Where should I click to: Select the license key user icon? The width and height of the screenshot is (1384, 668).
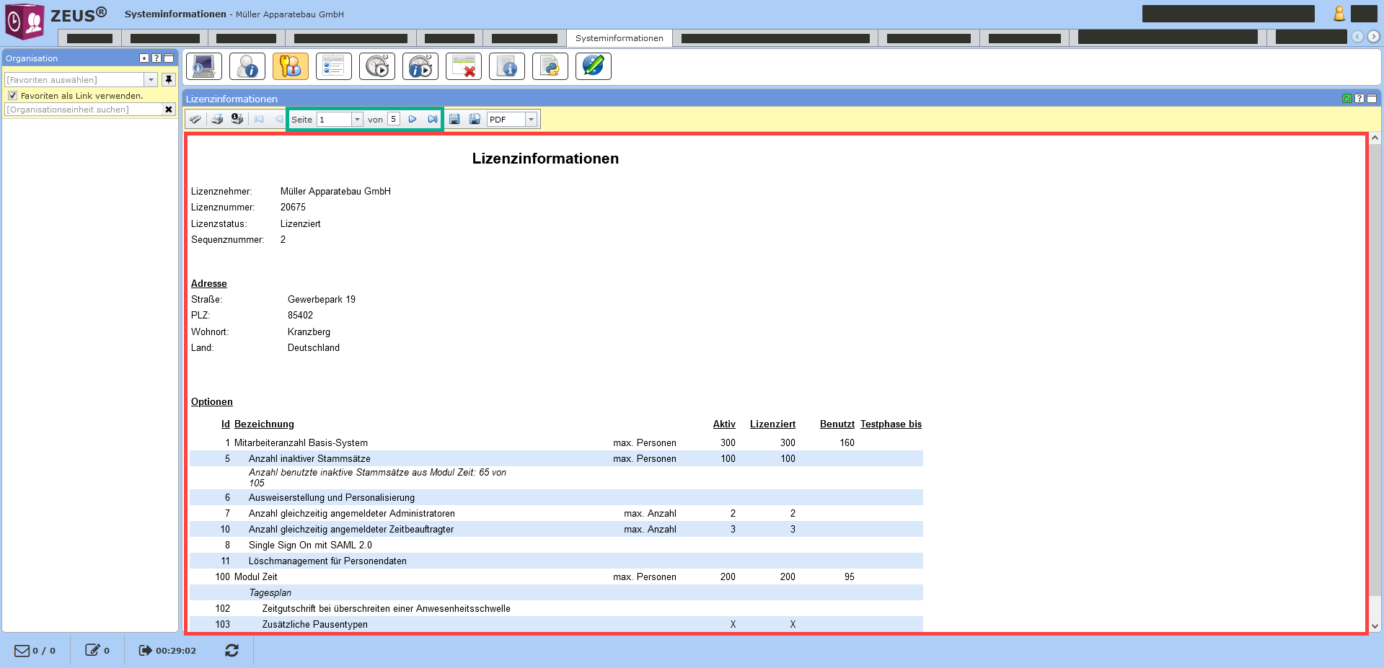[291, 66]
